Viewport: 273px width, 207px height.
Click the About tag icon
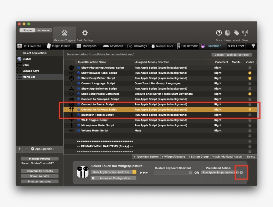tap(236, 33)
